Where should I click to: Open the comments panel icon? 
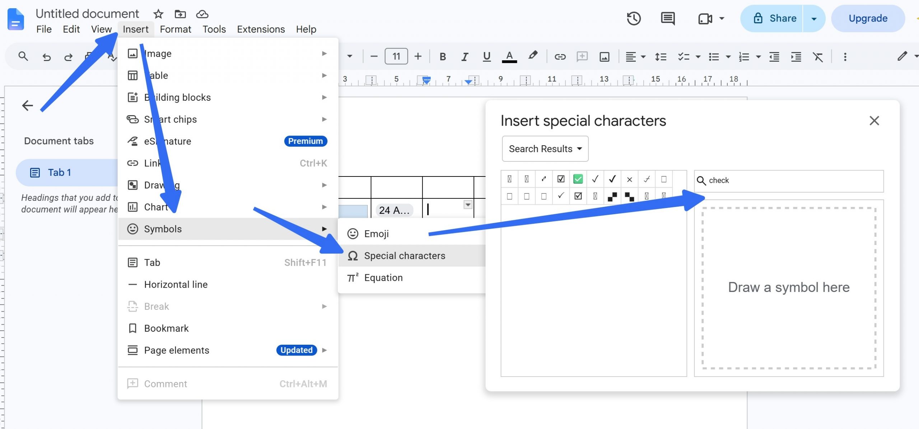[668, 19]
